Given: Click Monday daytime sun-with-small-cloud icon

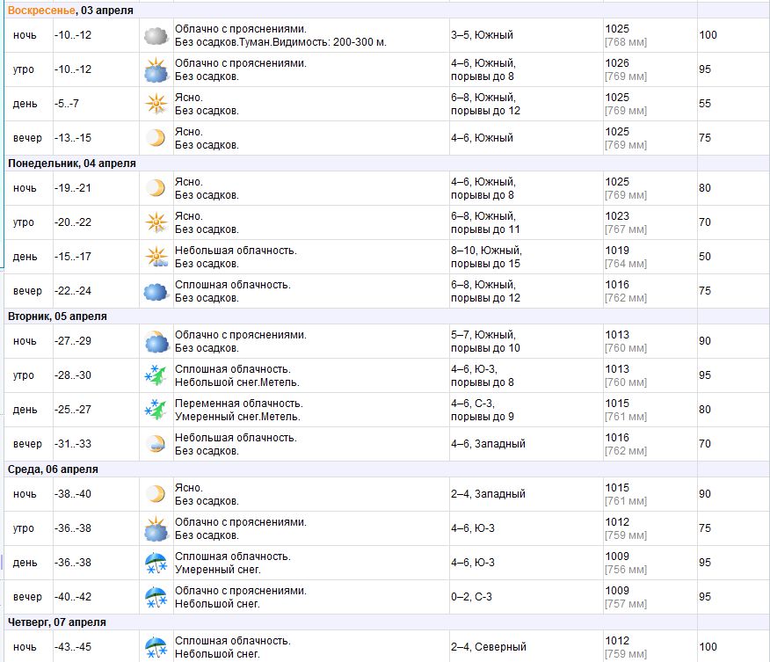Looking at the screenshot, I should (x=156, y=257).
